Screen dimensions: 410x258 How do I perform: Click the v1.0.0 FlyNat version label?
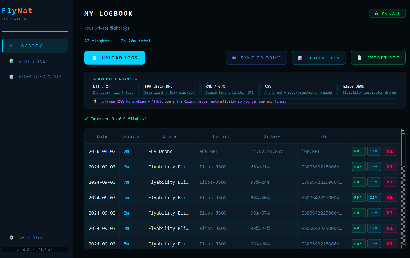point(34,250)
